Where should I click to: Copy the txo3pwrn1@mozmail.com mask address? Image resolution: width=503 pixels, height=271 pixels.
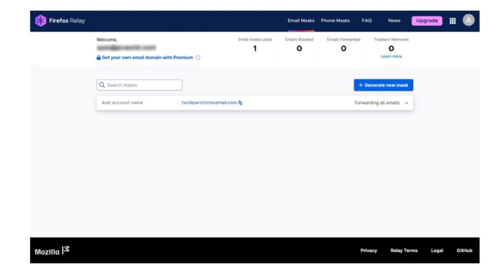tap(241, 103)
